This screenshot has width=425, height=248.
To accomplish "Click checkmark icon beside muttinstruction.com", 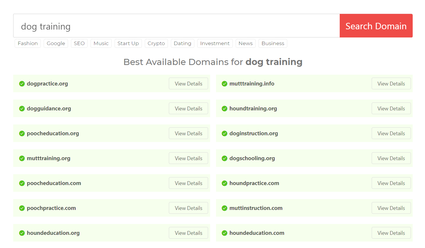I will pos(225,208).
